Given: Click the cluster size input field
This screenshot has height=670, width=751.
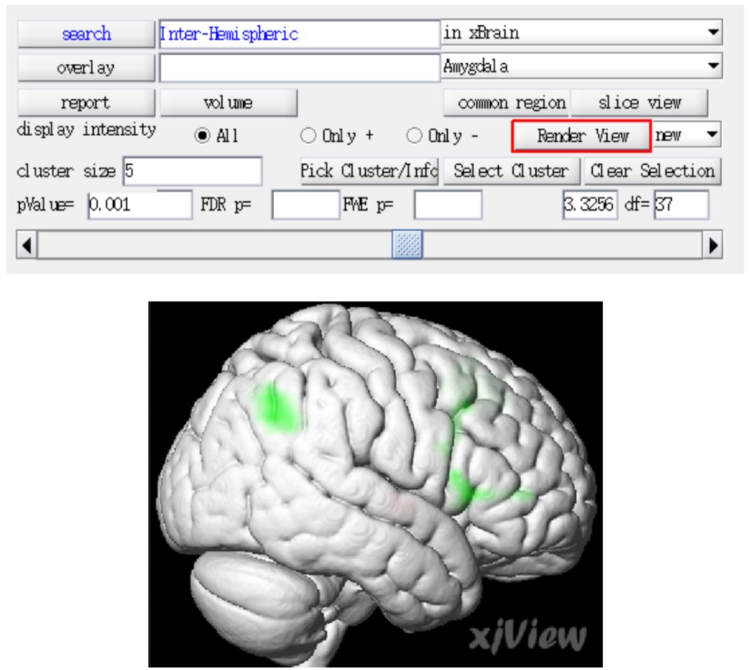Looking at the screenshot, I should (192, 171).
